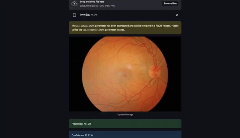Viewport: 240px width, 138px height.
Task: Remove the uploaded 1mm.jpg file
Action: [x=177, y=15]
